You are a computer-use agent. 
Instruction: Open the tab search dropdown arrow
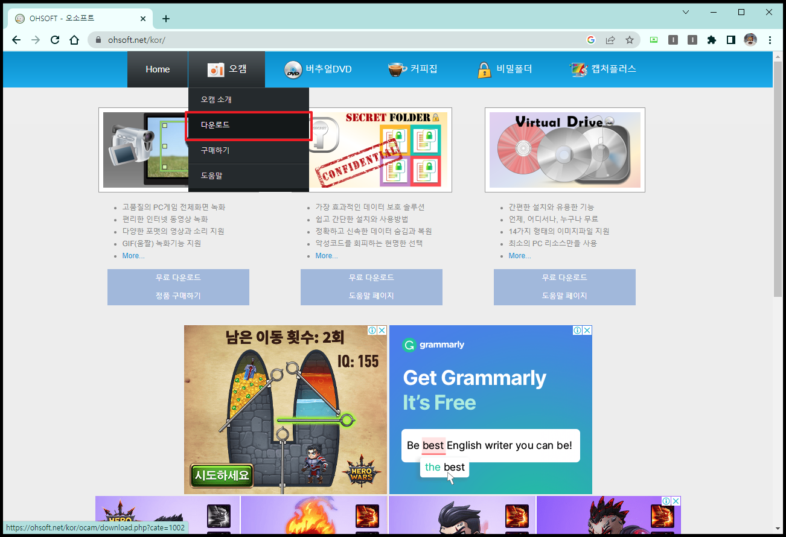pos(686,12)
